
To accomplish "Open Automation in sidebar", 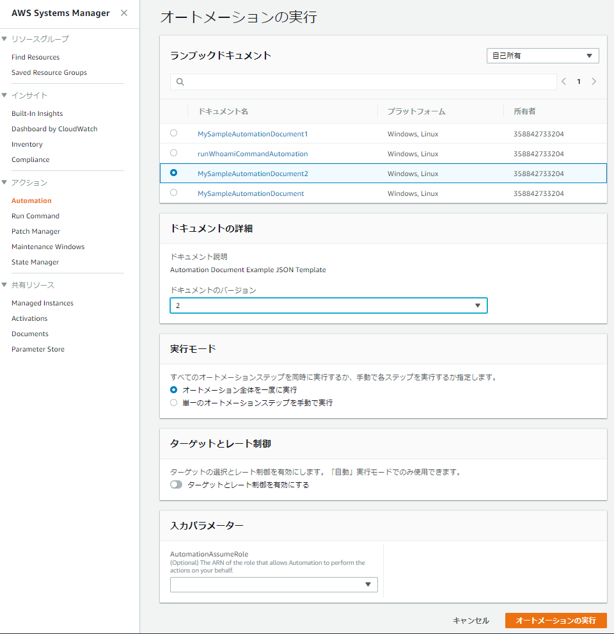I will 31,200.
